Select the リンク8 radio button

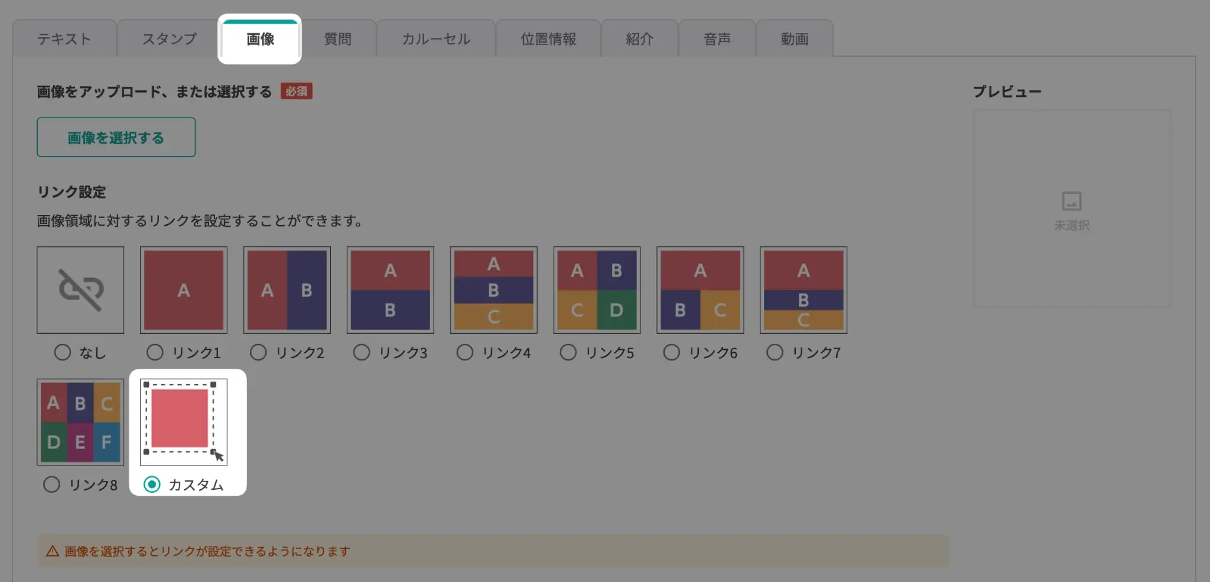[52, 485]
